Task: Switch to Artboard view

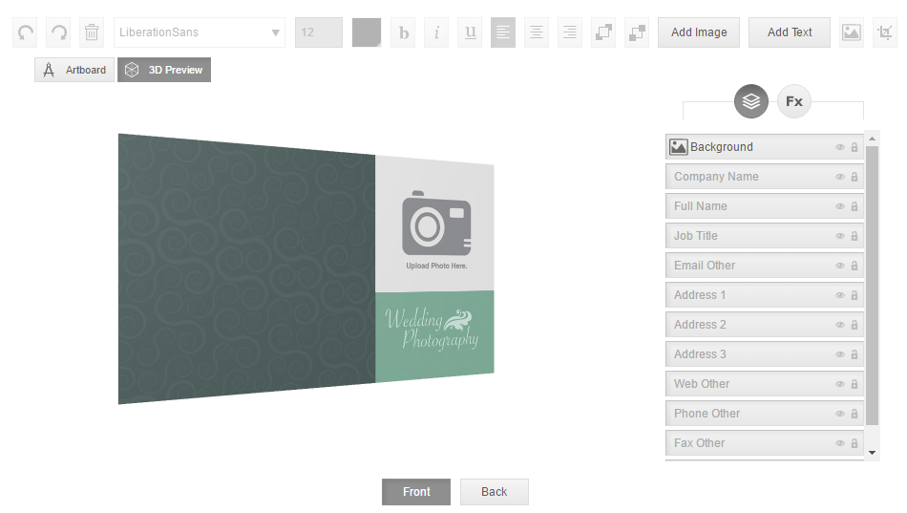Action: [74, 70]
